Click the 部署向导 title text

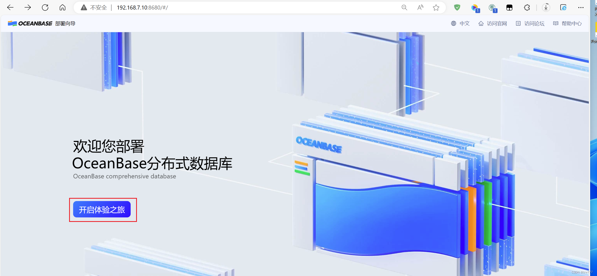[65, 23]
